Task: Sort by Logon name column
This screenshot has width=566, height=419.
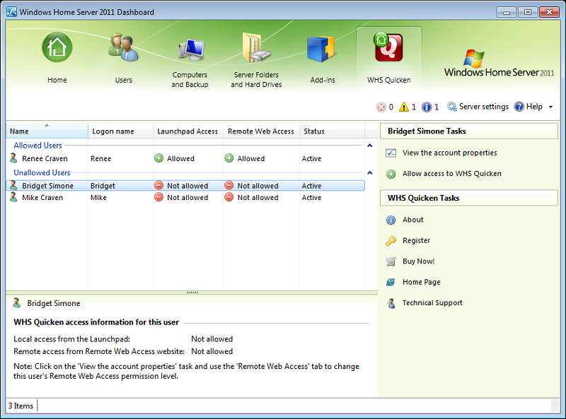Action: (120, 131)
